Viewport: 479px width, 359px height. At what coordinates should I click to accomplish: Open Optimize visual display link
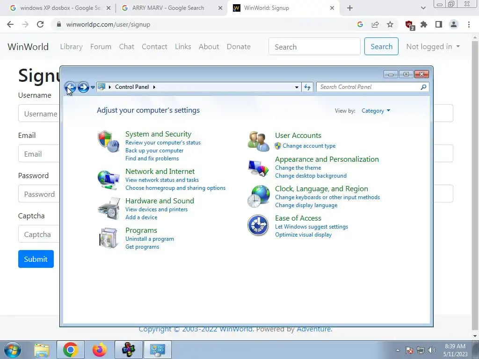[303, 235]
